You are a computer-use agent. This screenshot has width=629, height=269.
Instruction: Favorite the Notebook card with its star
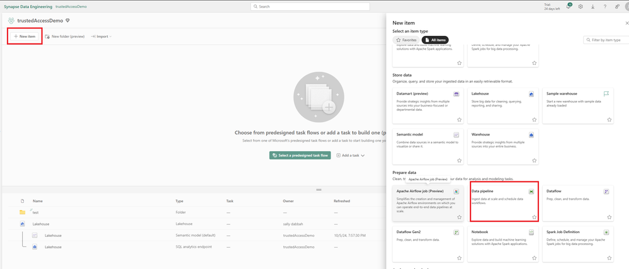click(x=535, y=258)
